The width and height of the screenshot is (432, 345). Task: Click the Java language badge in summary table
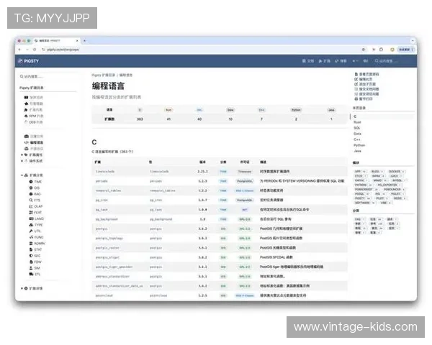[x=331, y=110]
